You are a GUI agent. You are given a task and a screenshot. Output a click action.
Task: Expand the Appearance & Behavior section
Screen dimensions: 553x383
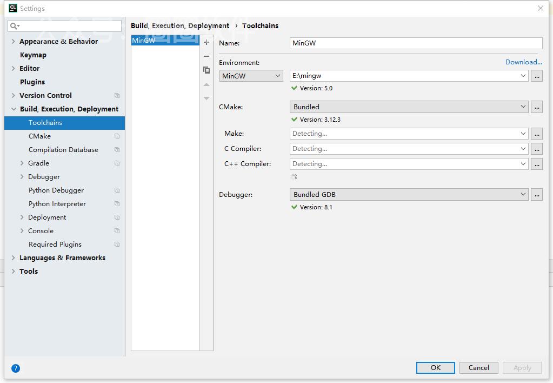[x=14, y=42]
